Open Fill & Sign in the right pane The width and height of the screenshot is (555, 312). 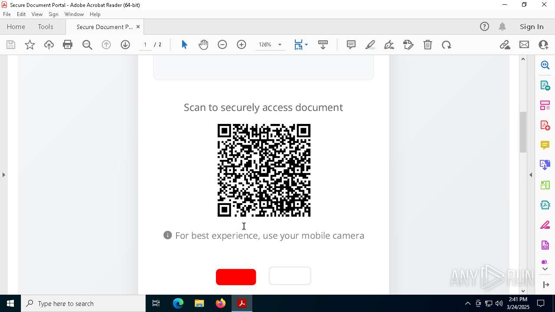point(545,225)
